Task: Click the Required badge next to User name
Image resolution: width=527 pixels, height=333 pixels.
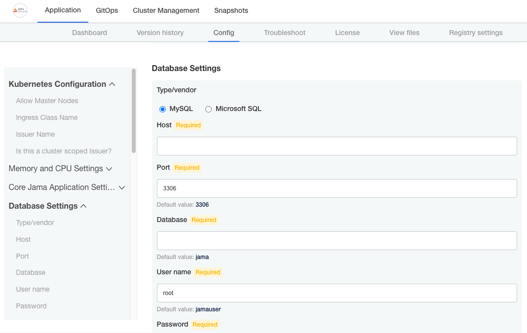Action: pyautogui.click(x=208, y=272)
